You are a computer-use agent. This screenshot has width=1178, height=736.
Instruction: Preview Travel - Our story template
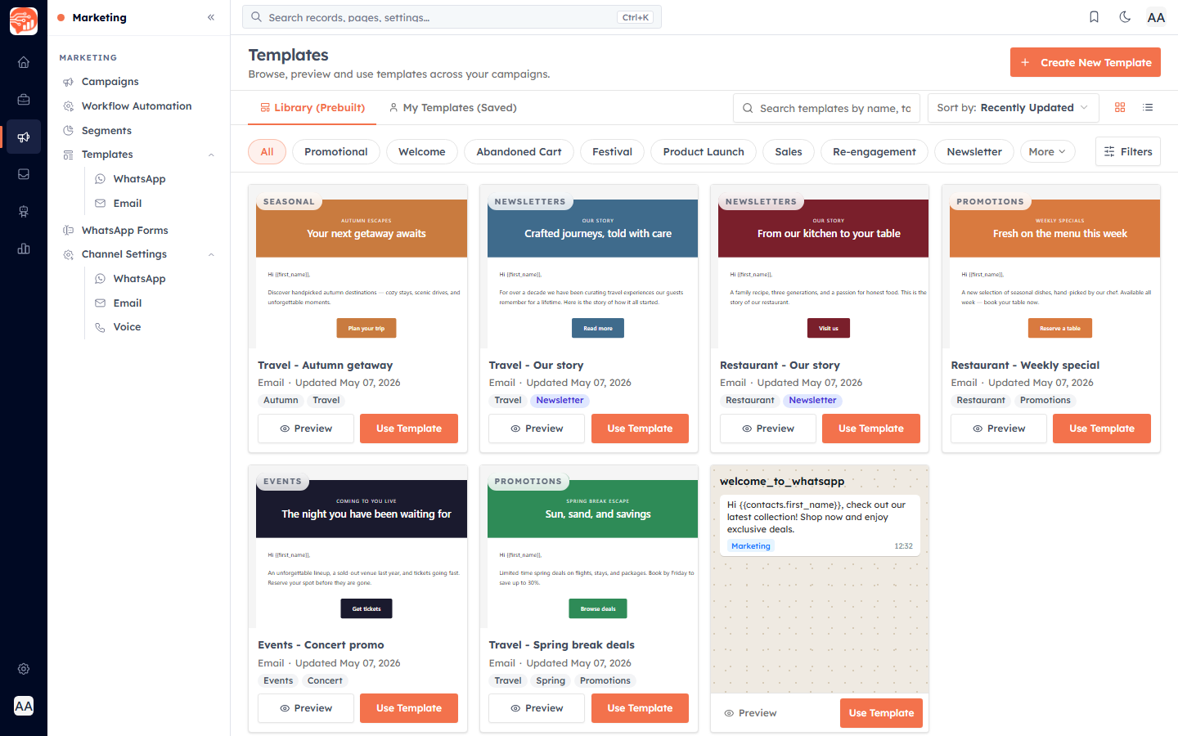537,429
